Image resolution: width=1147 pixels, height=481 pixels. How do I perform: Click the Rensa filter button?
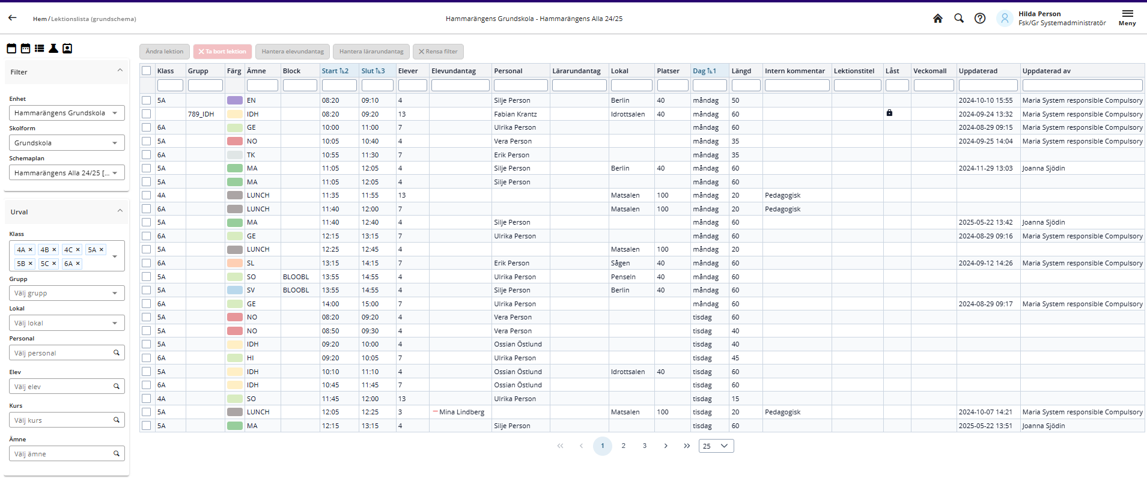pyautogui.click(x=438, y=52)
